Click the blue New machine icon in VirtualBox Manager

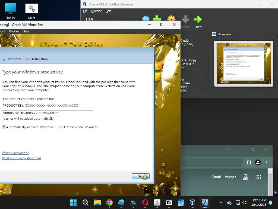coord(146,18)
